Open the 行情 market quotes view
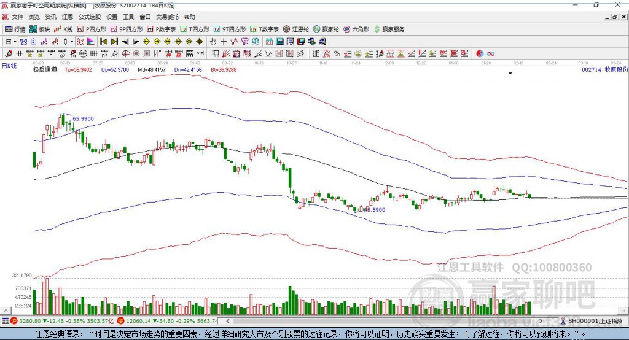629x340 pixels. click(x=15, y=29)
